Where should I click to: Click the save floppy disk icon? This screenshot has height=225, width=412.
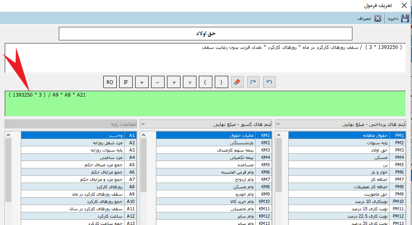coord(405,18)
